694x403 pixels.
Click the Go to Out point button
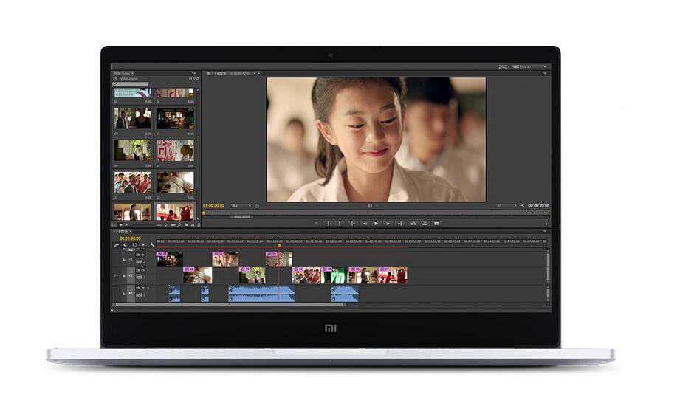(x=399, y=223)
